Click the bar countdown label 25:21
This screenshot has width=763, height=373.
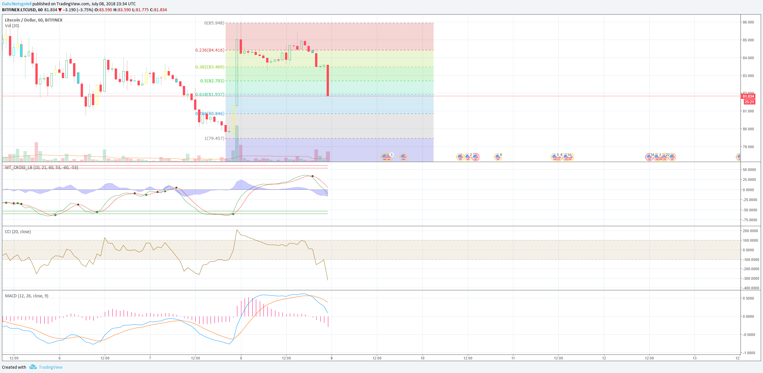[749, 102]
